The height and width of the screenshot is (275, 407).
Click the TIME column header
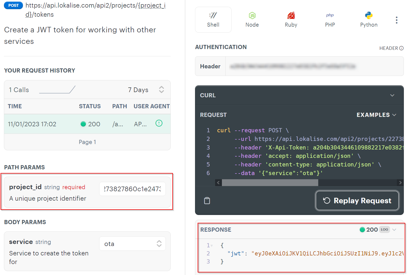(x=15, y=106)
